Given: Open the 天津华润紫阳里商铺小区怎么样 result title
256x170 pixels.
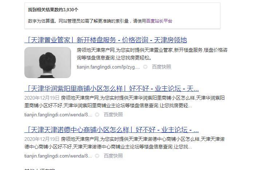Looking at the screenshot, I should click(111, 89).
